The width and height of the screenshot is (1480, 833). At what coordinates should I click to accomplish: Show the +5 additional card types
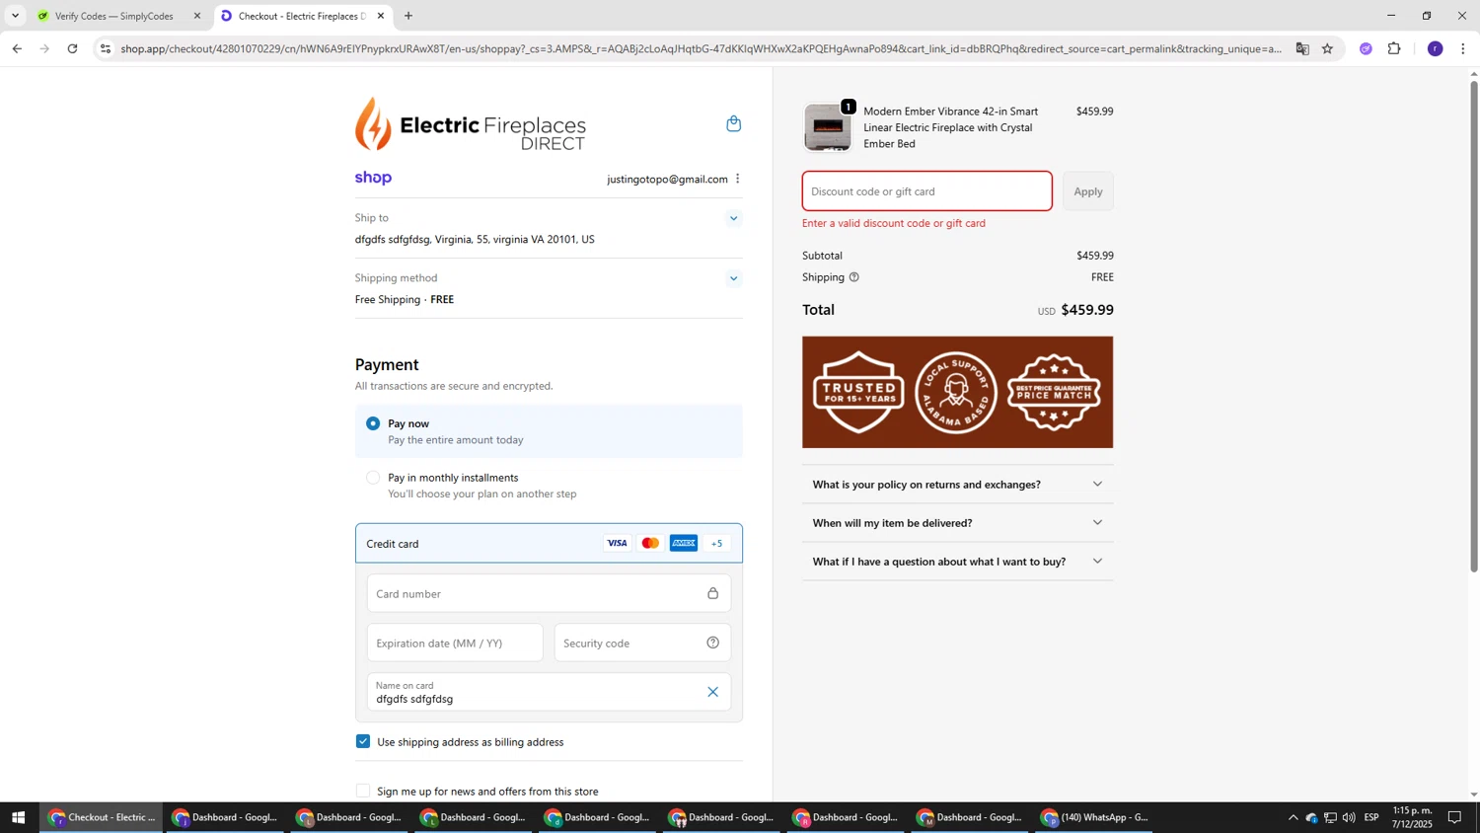717,543
